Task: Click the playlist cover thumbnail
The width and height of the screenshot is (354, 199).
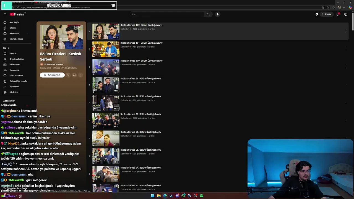Action: click(x=61, y=37)
